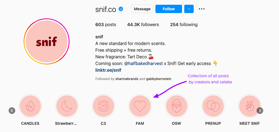This screenshot has height=132, width=279.
Task: Click the Message button
Action: pyautogui.click(x=142, y=9)
